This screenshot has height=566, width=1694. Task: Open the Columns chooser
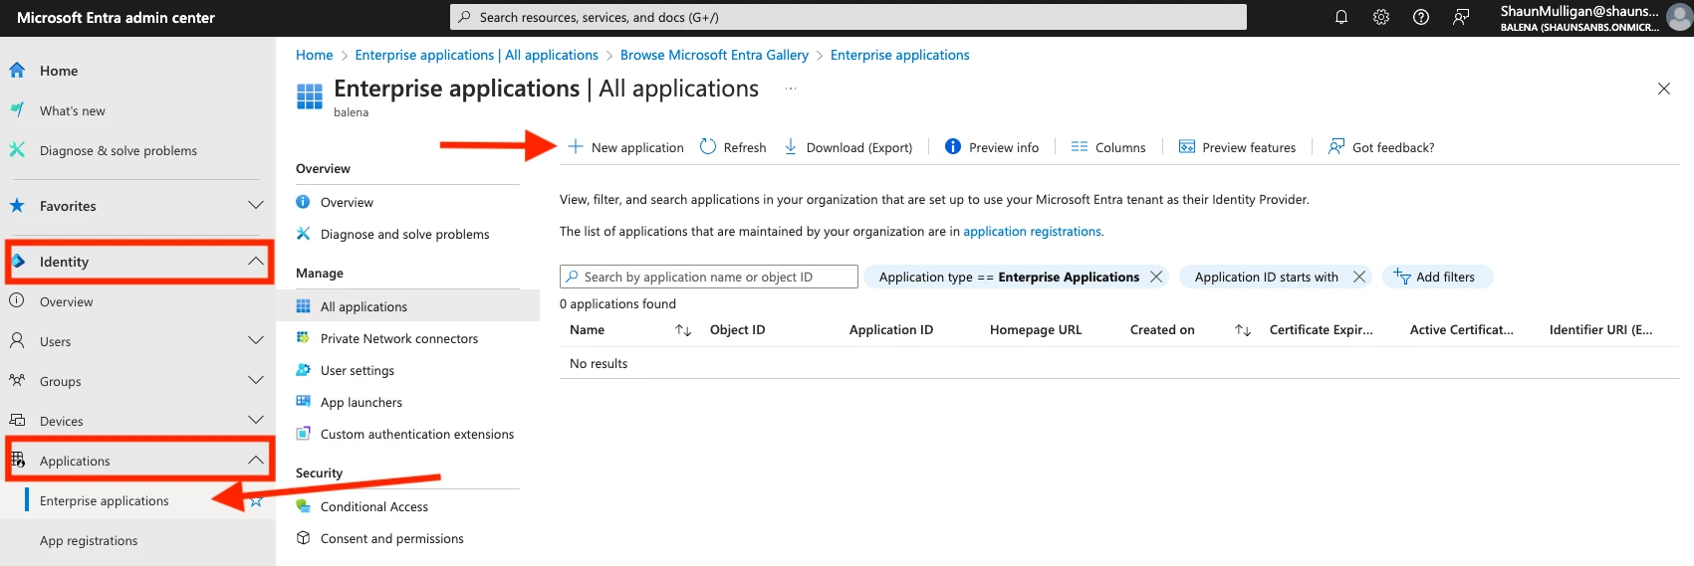(x=1108, y=147)
